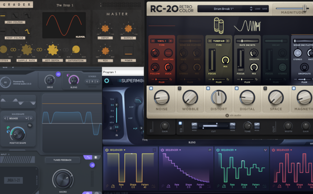Click the Grader master INPUT knob
The image size is (313, 194).
point(105,28)
